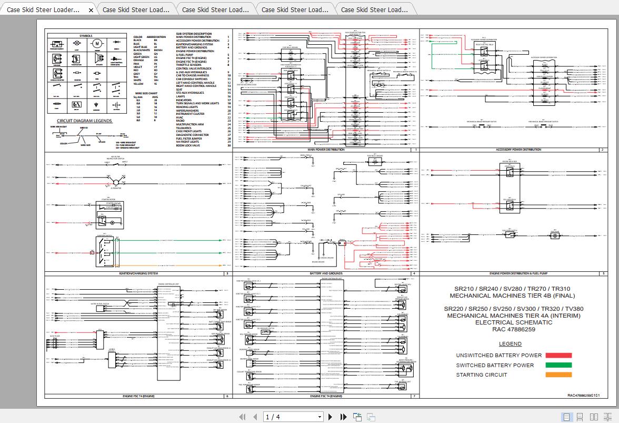The width and height of the screenshot is (619, 423).
Task: Keep the active single-page layout toggled on
Action: (567, 416)
